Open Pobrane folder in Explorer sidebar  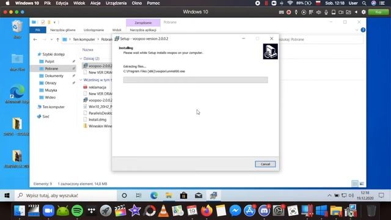[x=51, y=68]
